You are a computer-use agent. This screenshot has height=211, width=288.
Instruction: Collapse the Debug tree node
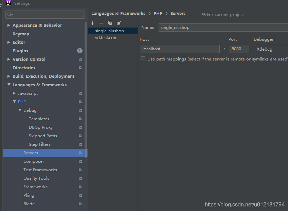20,110
